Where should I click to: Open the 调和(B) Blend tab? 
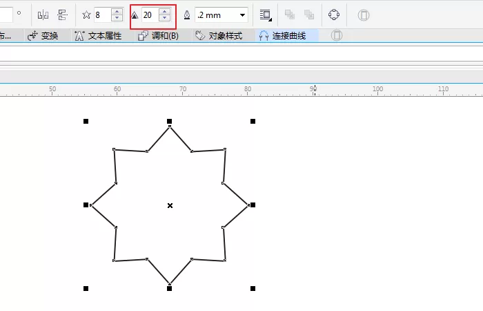(158, 36)
